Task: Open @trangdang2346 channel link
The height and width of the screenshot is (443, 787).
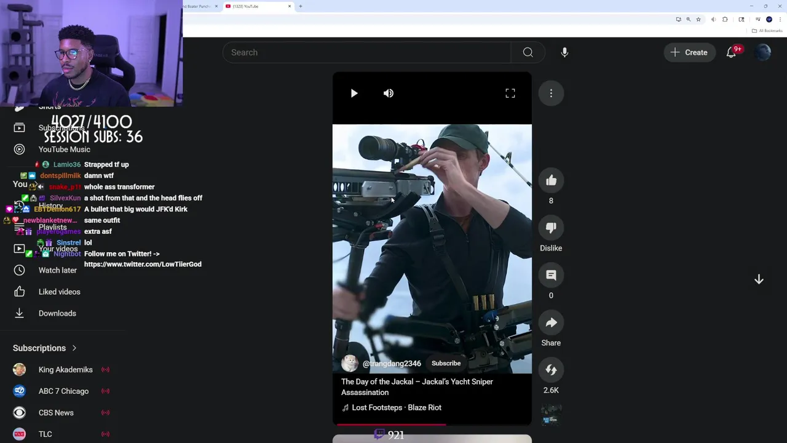Action: click(x=392, y=364)
